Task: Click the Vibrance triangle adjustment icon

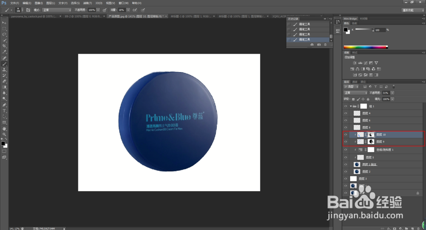Action: click(376, 63)
